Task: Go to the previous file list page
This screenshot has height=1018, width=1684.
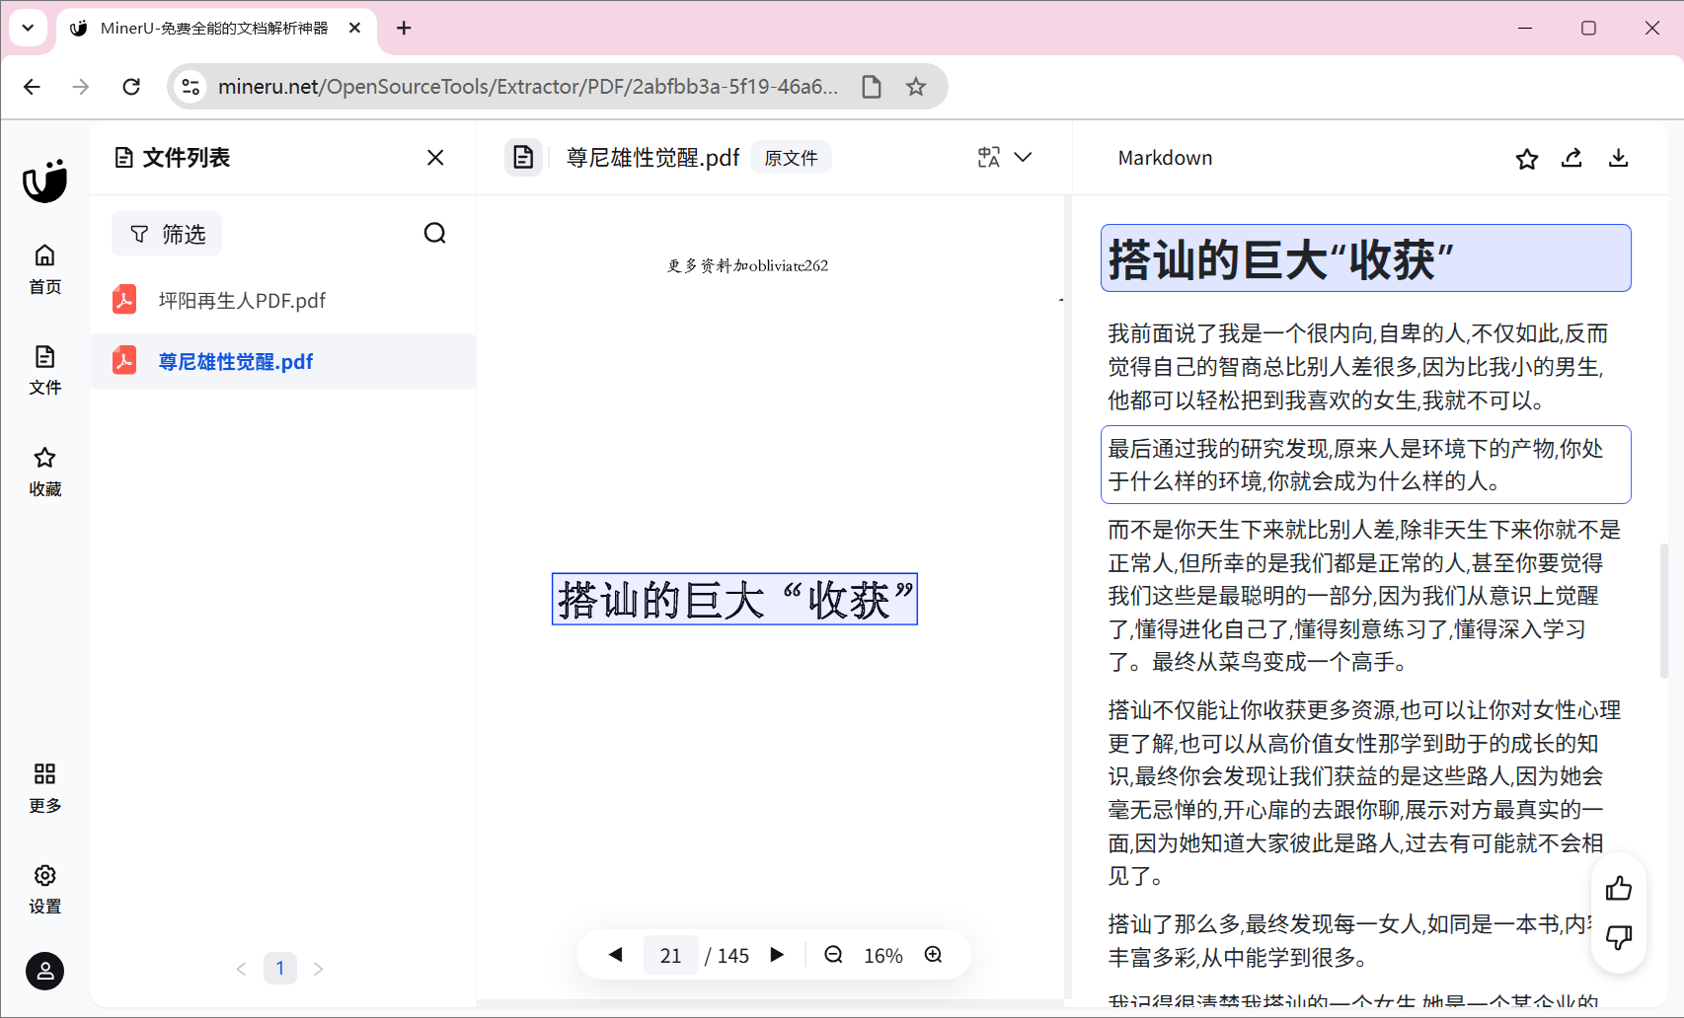Action: coord(241,969)
